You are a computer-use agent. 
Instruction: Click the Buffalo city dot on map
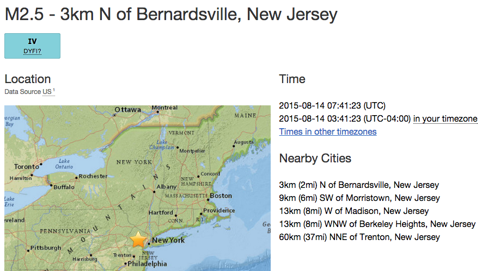pyautogui.click(x=52, y=187)
